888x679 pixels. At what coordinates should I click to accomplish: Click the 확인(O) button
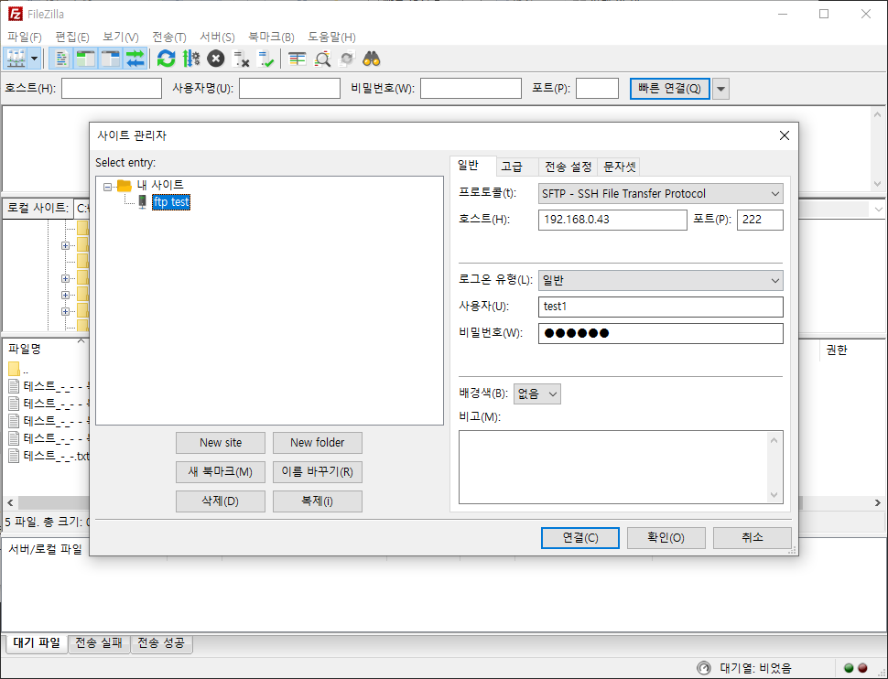pos(666,538)
